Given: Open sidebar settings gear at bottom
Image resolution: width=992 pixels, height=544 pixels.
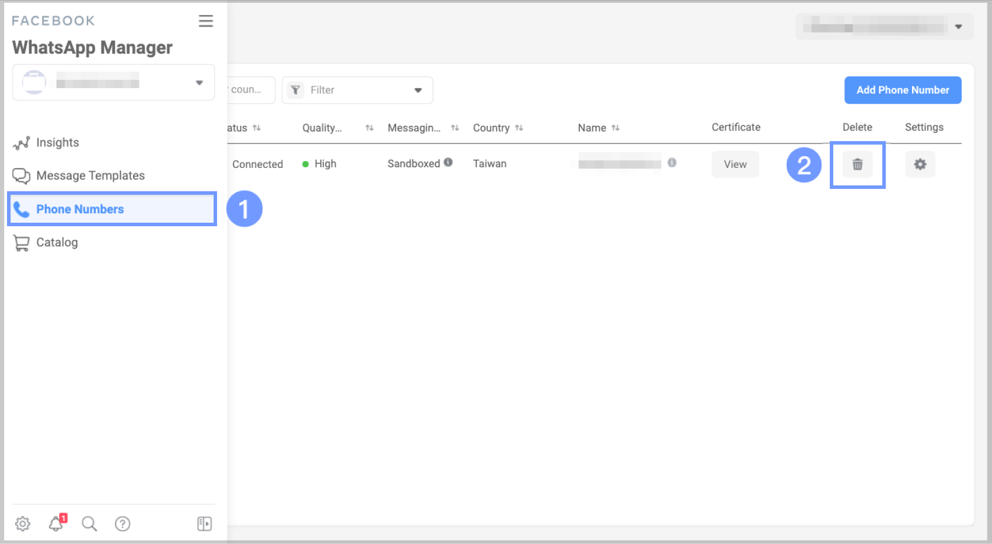Looking at the screenshot, I should pyautogui.click(x=23, y=524).
